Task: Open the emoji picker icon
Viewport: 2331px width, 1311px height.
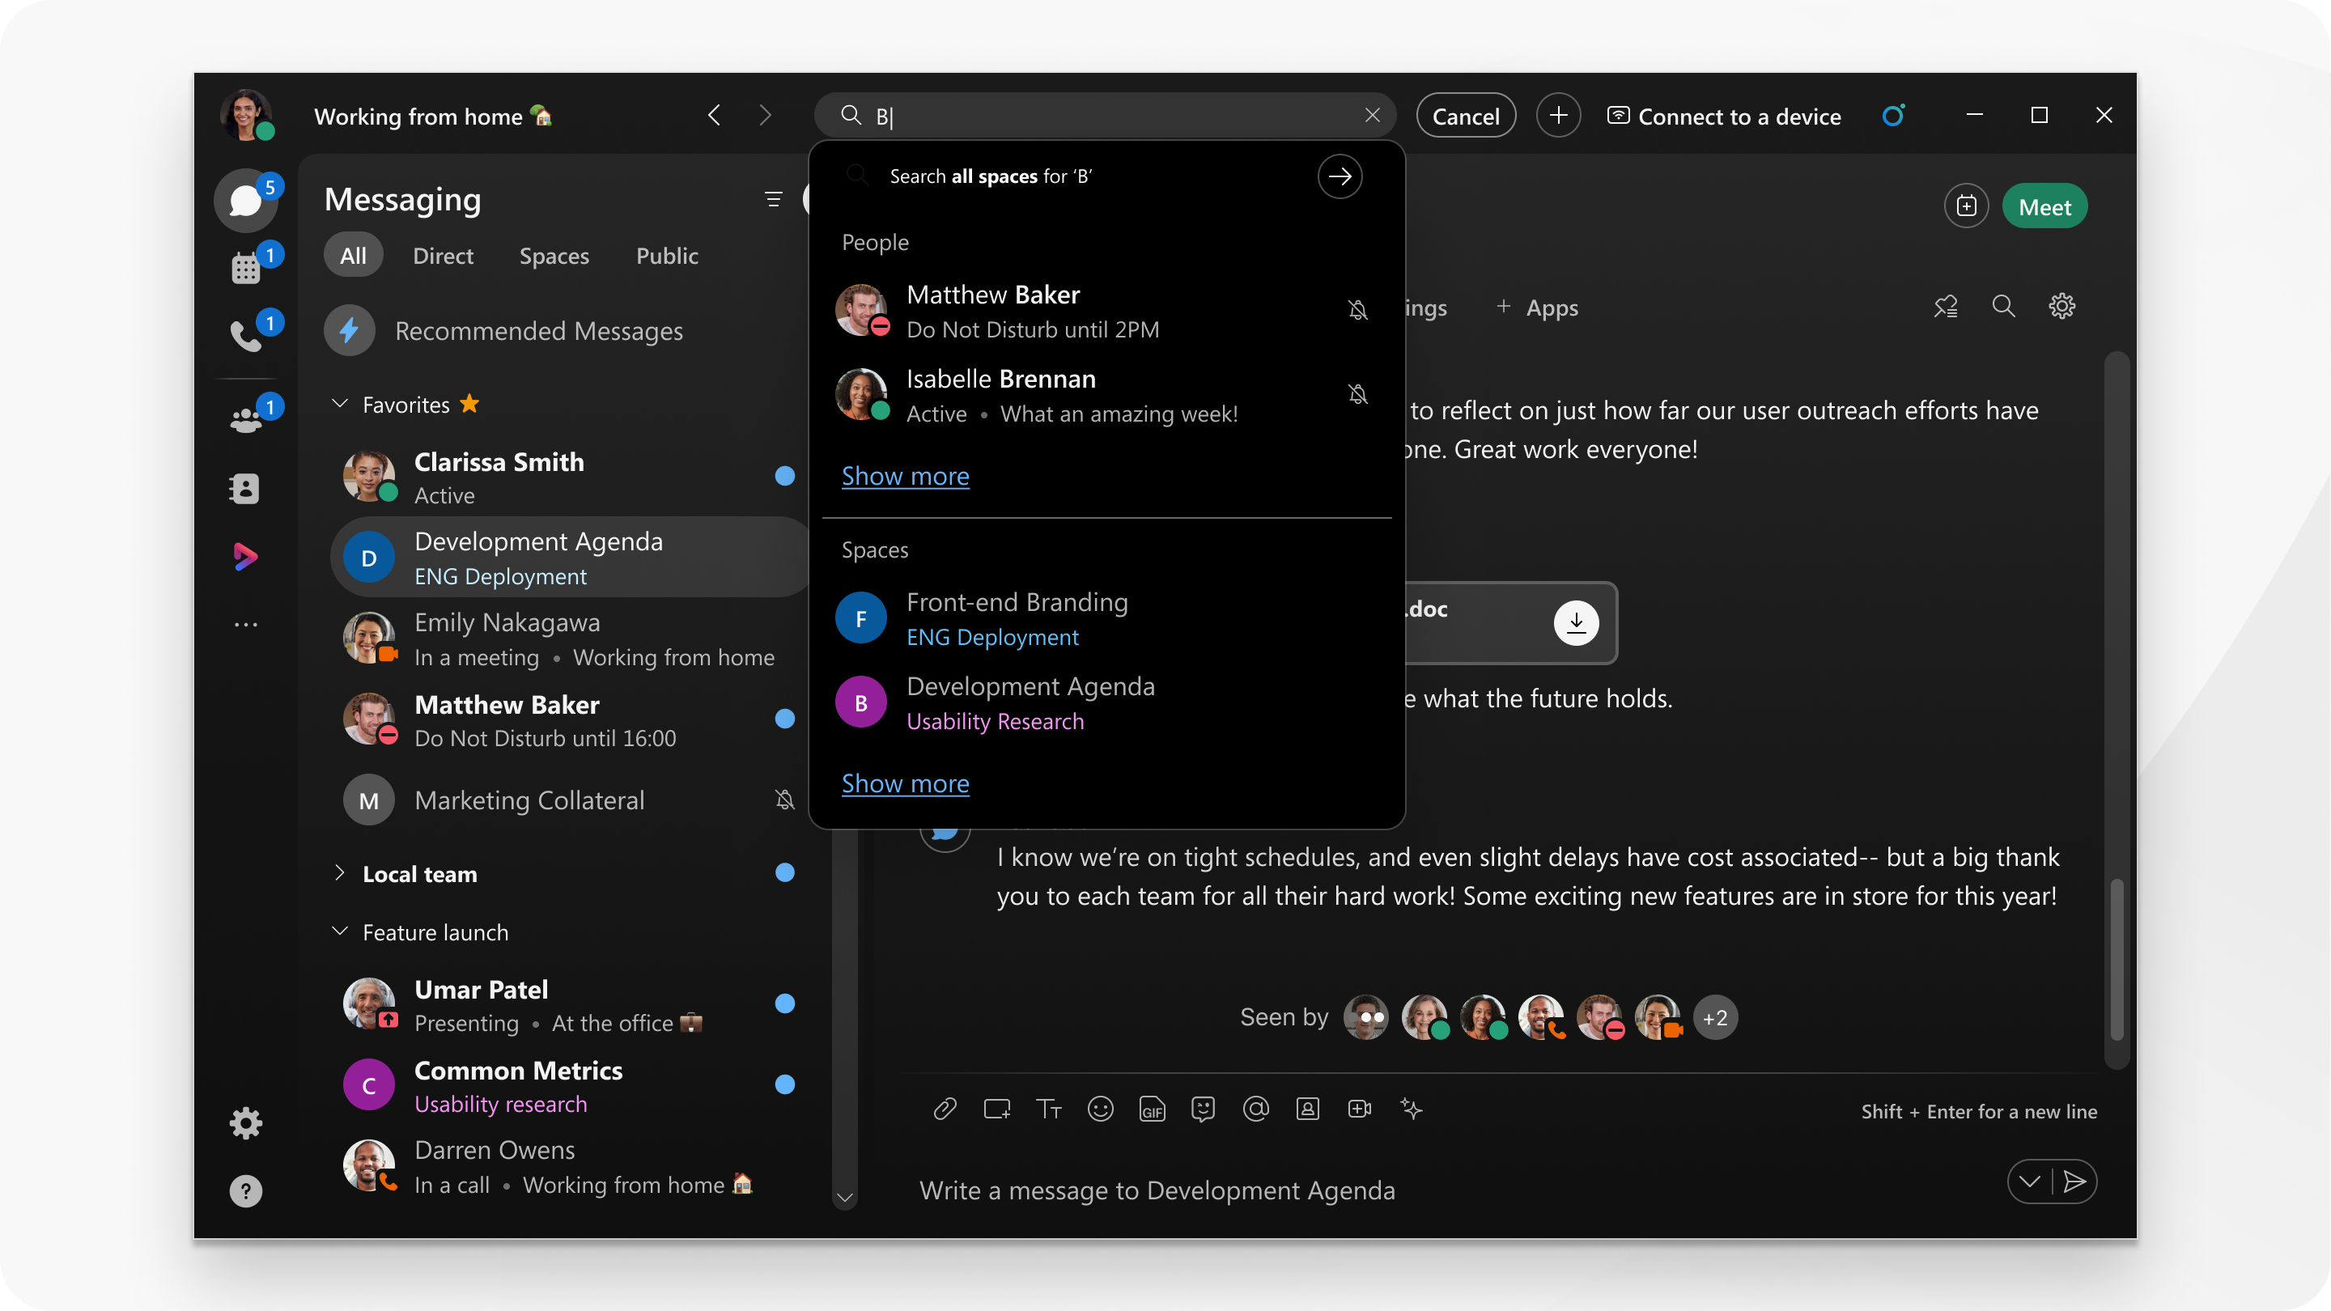Action: [x=1100, y=1108]
